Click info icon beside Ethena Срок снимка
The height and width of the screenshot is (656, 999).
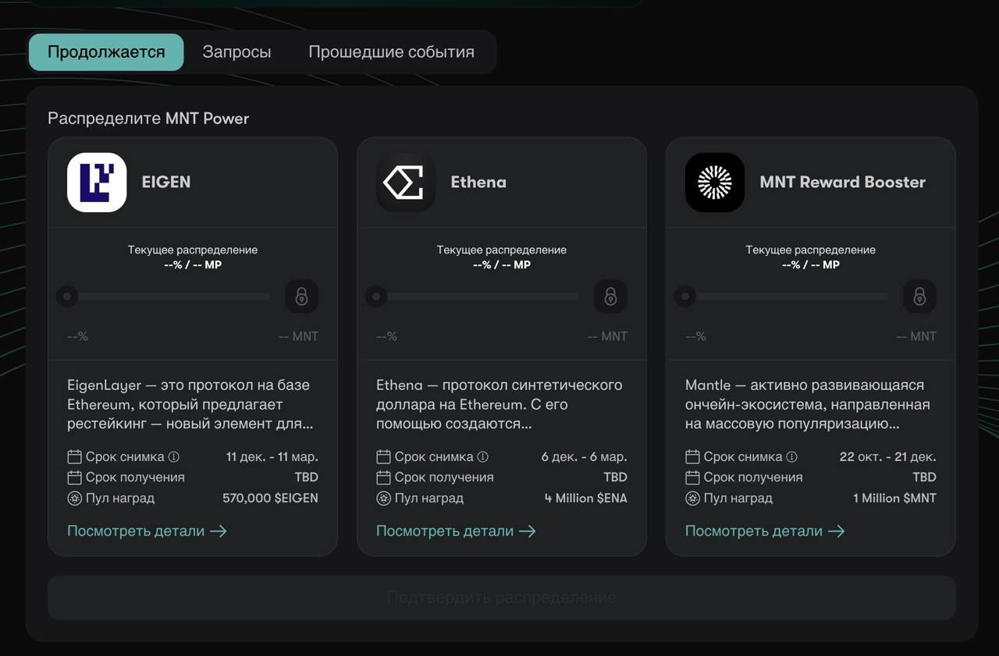[x=483, y=457]
